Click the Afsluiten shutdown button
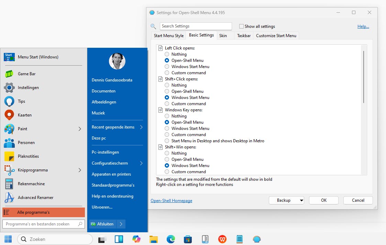This screenshot has height=245, width=386. tap(102, 224)
